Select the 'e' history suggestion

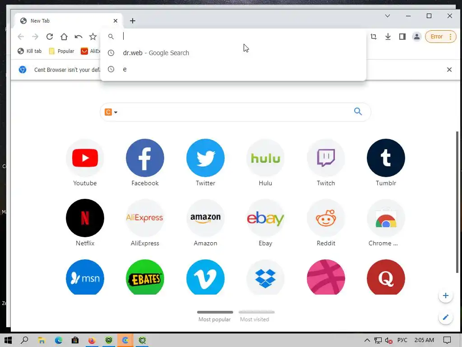click(x=233, y=69)
